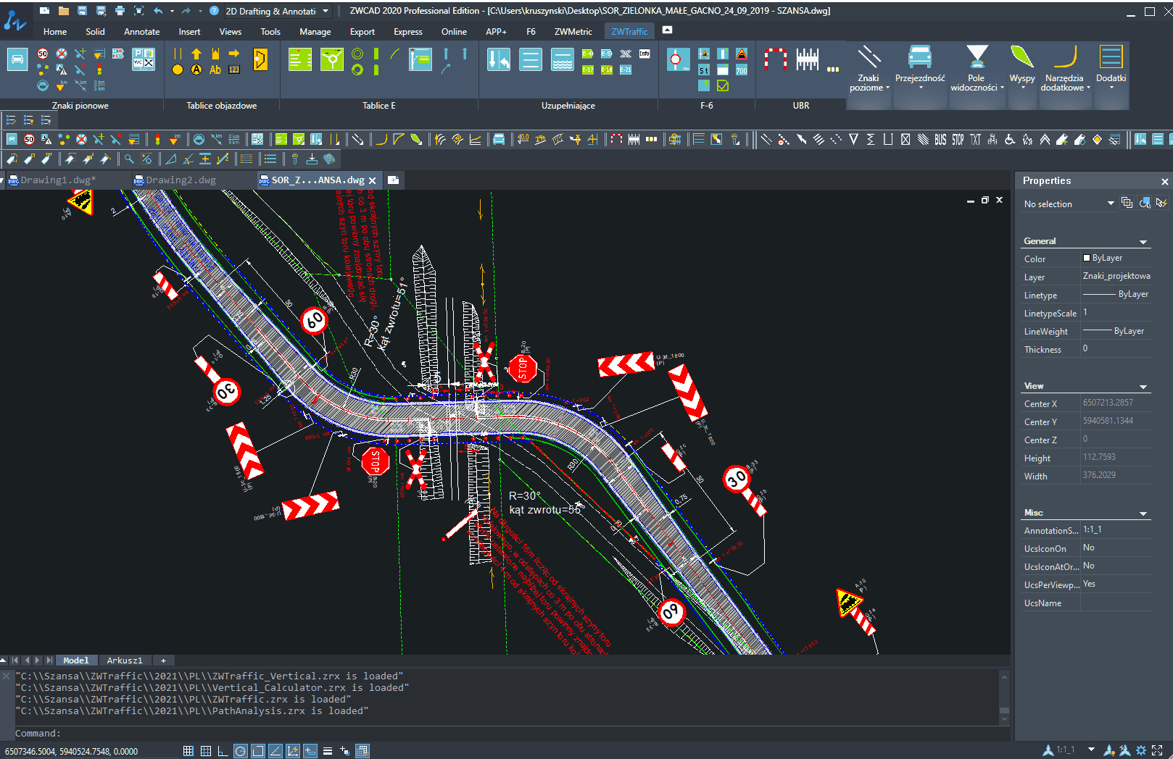Click the 700 distance sign icon
Screen dimensions: 1173x759
(x=742, y=70)
